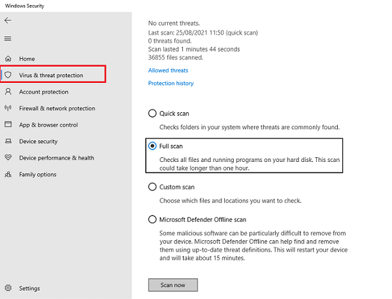Image resolution: width=392 pixels, height=299 pixels.
Task: Click the family icon for Family options
Action: [8, 174]
